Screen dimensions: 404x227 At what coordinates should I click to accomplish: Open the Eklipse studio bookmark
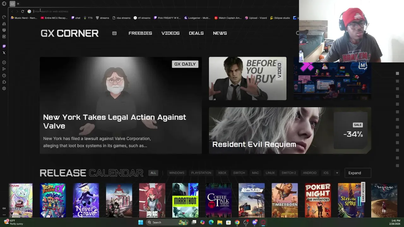point(280,18)
